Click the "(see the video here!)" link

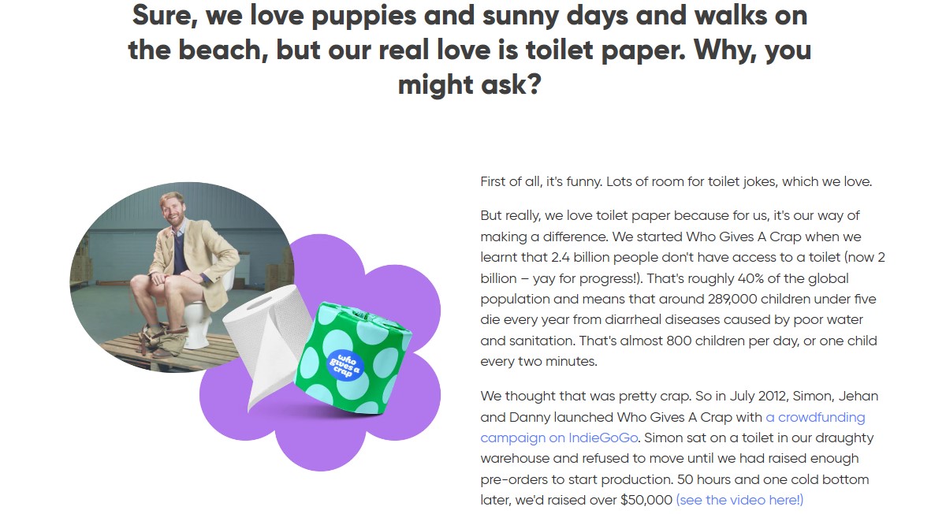click(x=739, y=500)
